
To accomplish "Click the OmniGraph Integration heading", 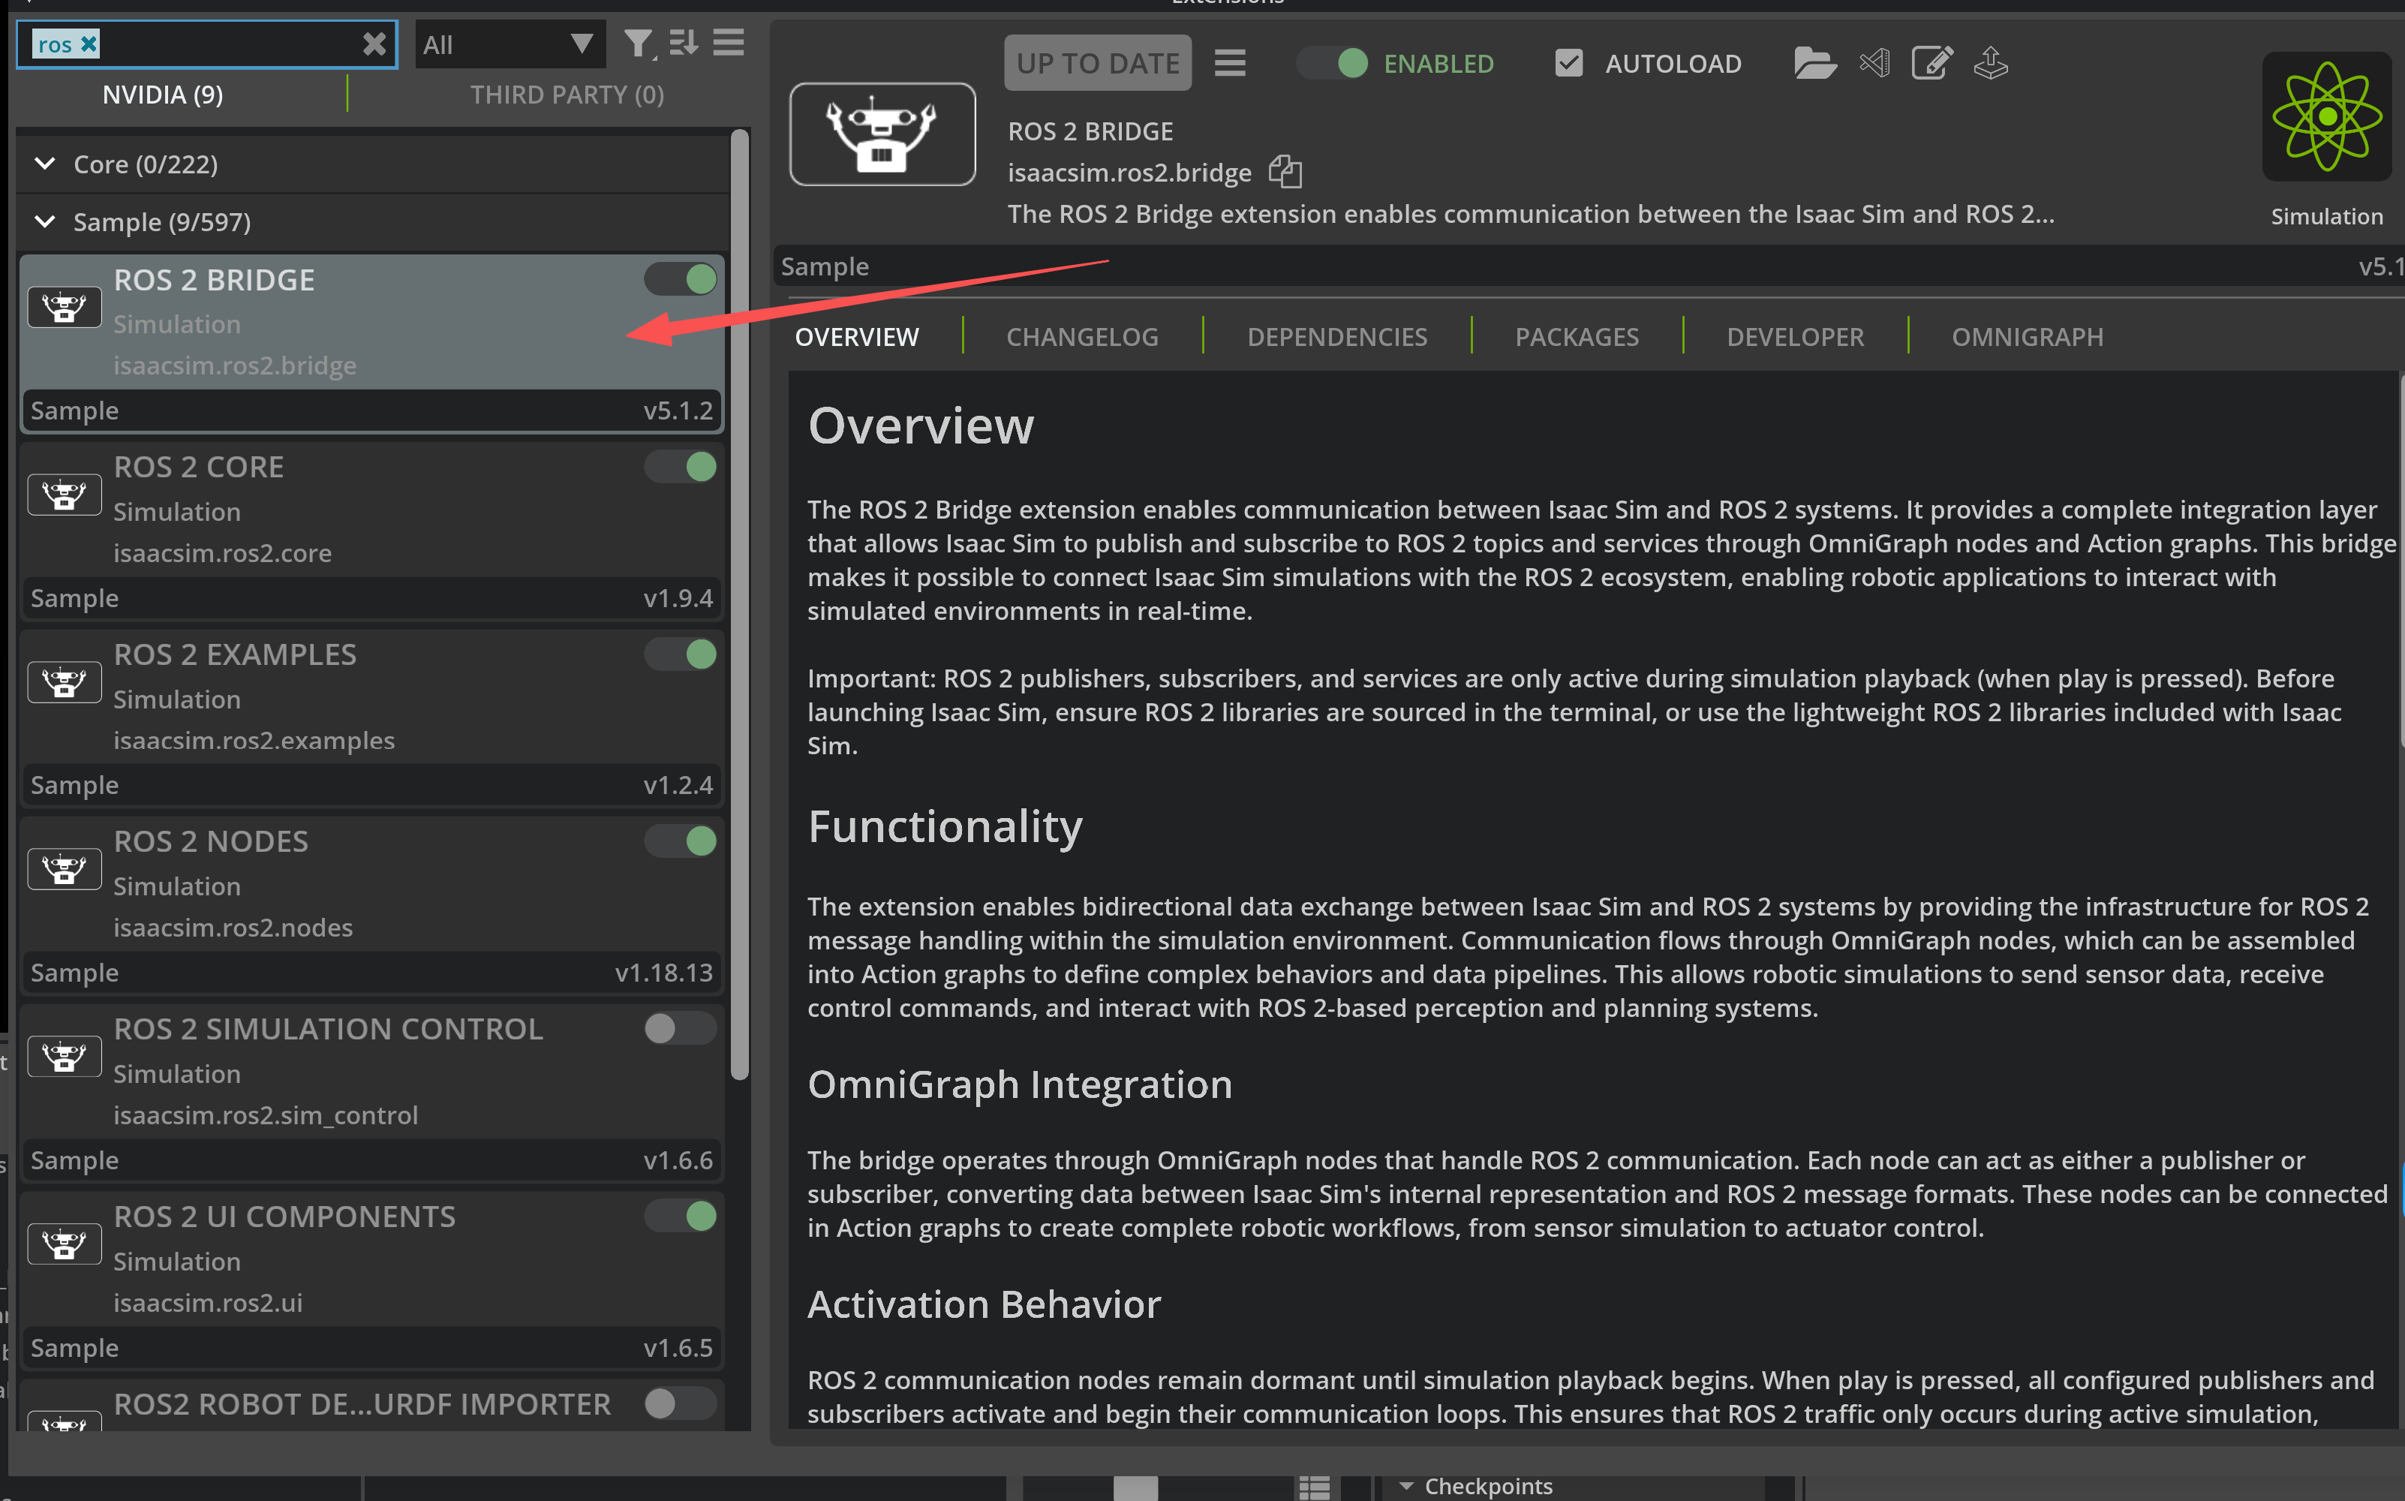I will (x=1019, y=1084).
